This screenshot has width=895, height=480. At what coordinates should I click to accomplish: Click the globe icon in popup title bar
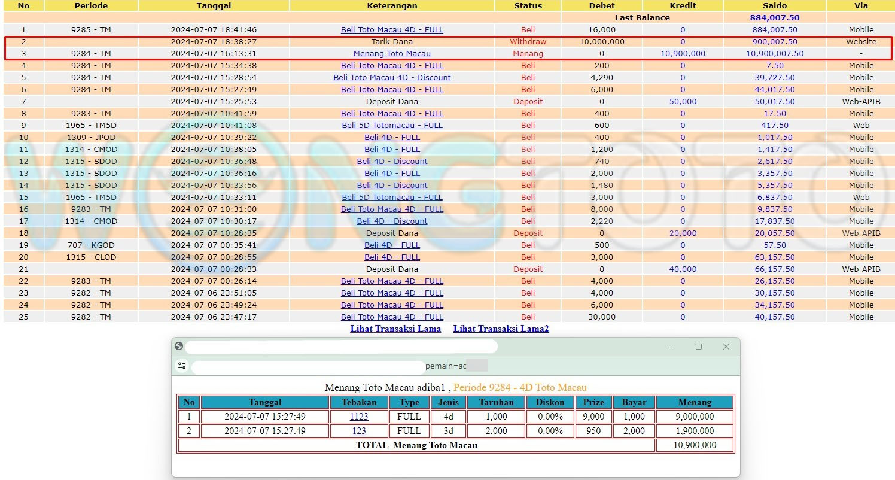tap(178, 346)
